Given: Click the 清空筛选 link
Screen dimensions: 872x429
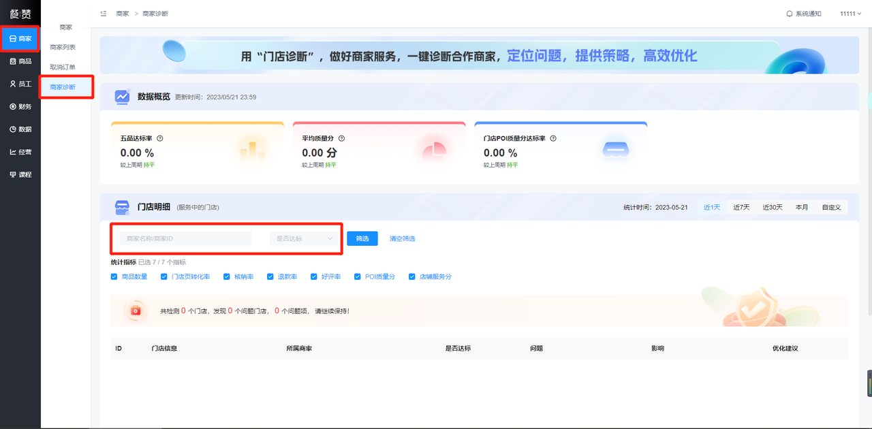Looking at the screenshot, I should click(402, 238).
